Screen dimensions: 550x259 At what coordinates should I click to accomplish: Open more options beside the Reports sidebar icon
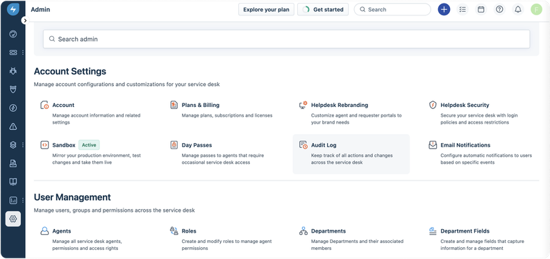pos(23,201)
